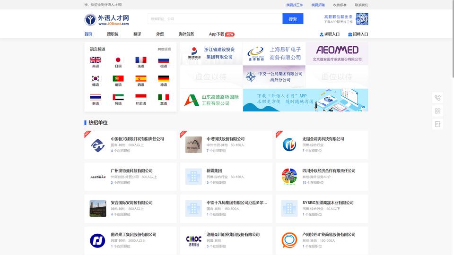This screenshot has width=454, height=255.
Task: Open the 外贸 nav tab
Action: pyautogui.click(x=160, y=34)
